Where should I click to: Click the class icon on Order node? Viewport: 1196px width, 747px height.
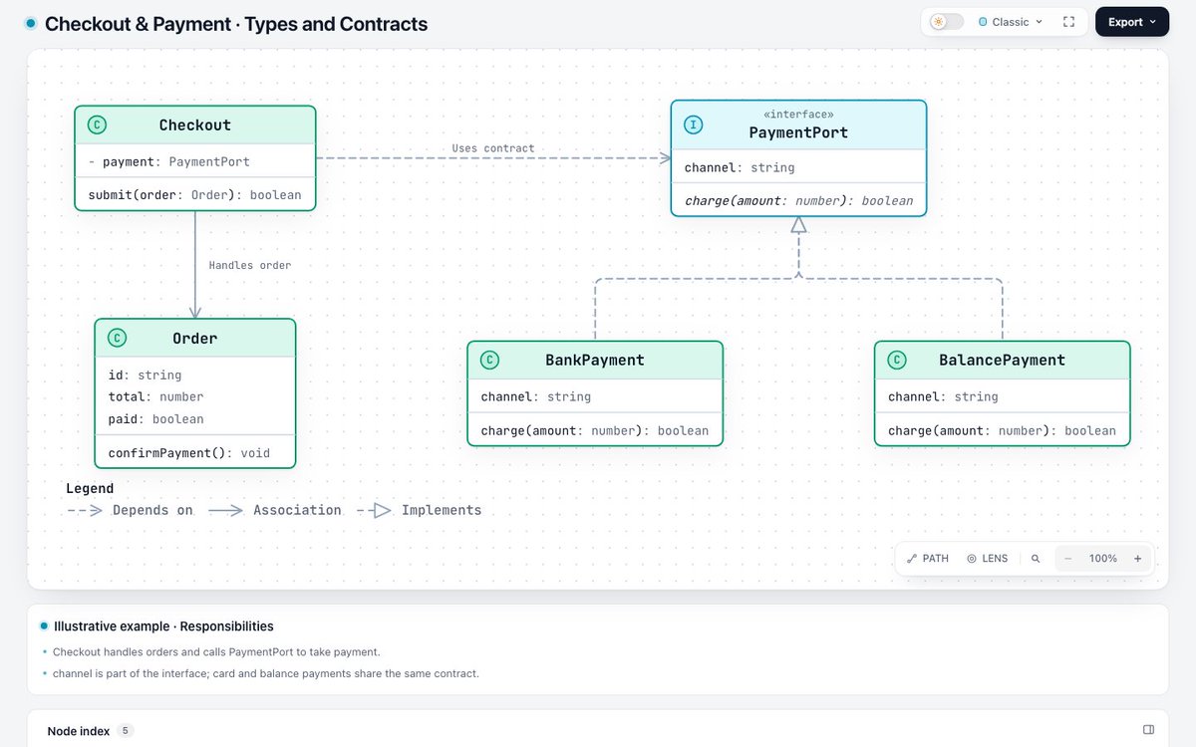click(117, 338)
